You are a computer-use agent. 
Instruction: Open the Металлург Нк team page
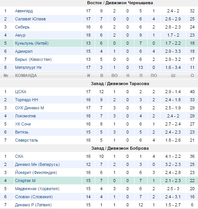(x=29, y=67)
